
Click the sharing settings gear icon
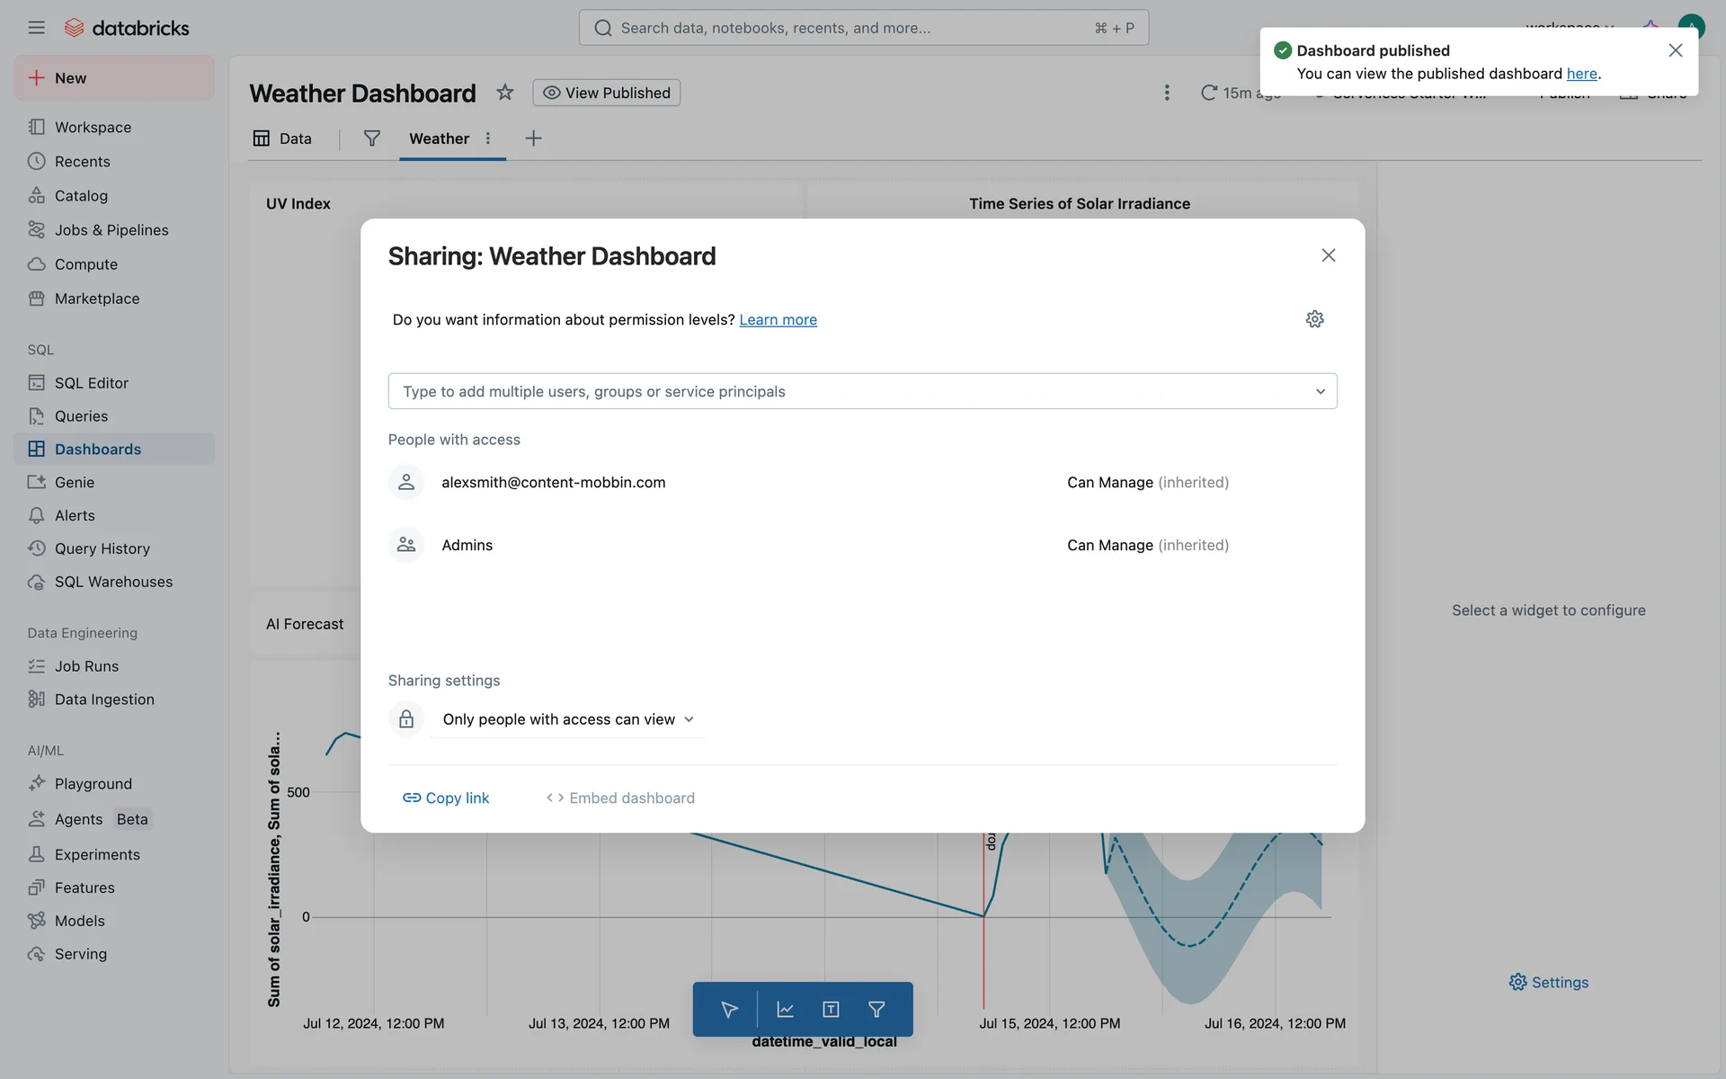pyautogui.click(x=1314, y=319)
